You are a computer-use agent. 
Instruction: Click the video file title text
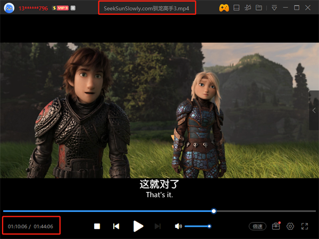tap(147, 8)
